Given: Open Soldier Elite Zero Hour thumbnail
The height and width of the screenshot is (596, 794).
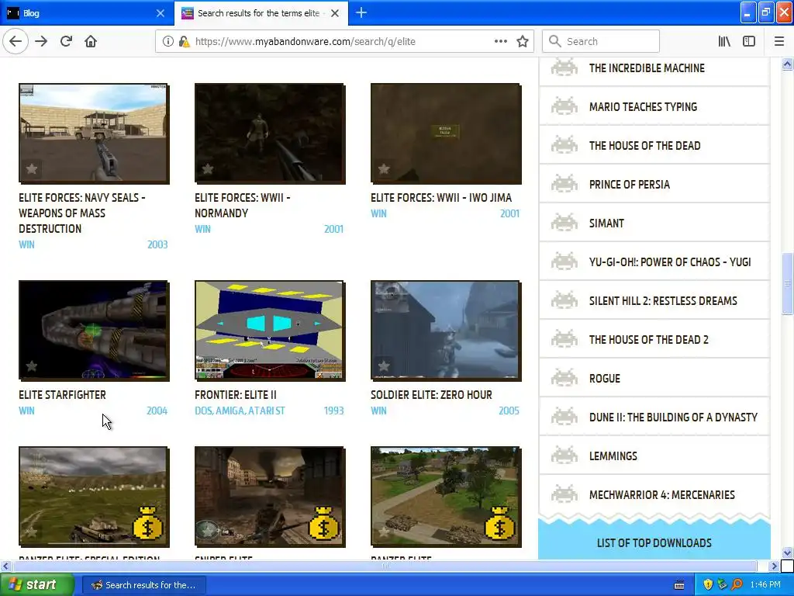Looking at the screenshot, I should pyautogui.click(x=446, y=331).
